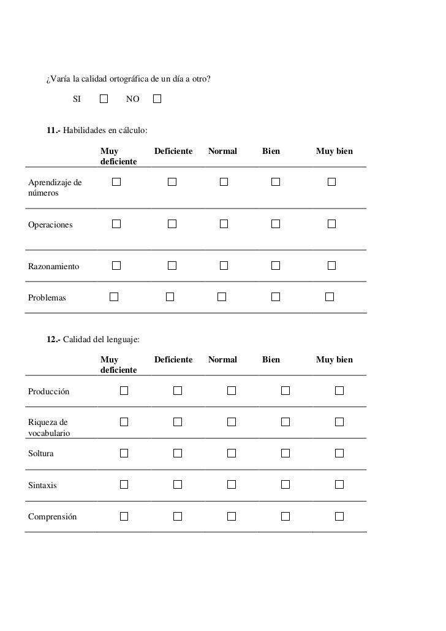Image resolution: width=446 pixels, height=631 pixels.
Task: Mark Producción as Deficiente
Action: [x=178, y=391]
